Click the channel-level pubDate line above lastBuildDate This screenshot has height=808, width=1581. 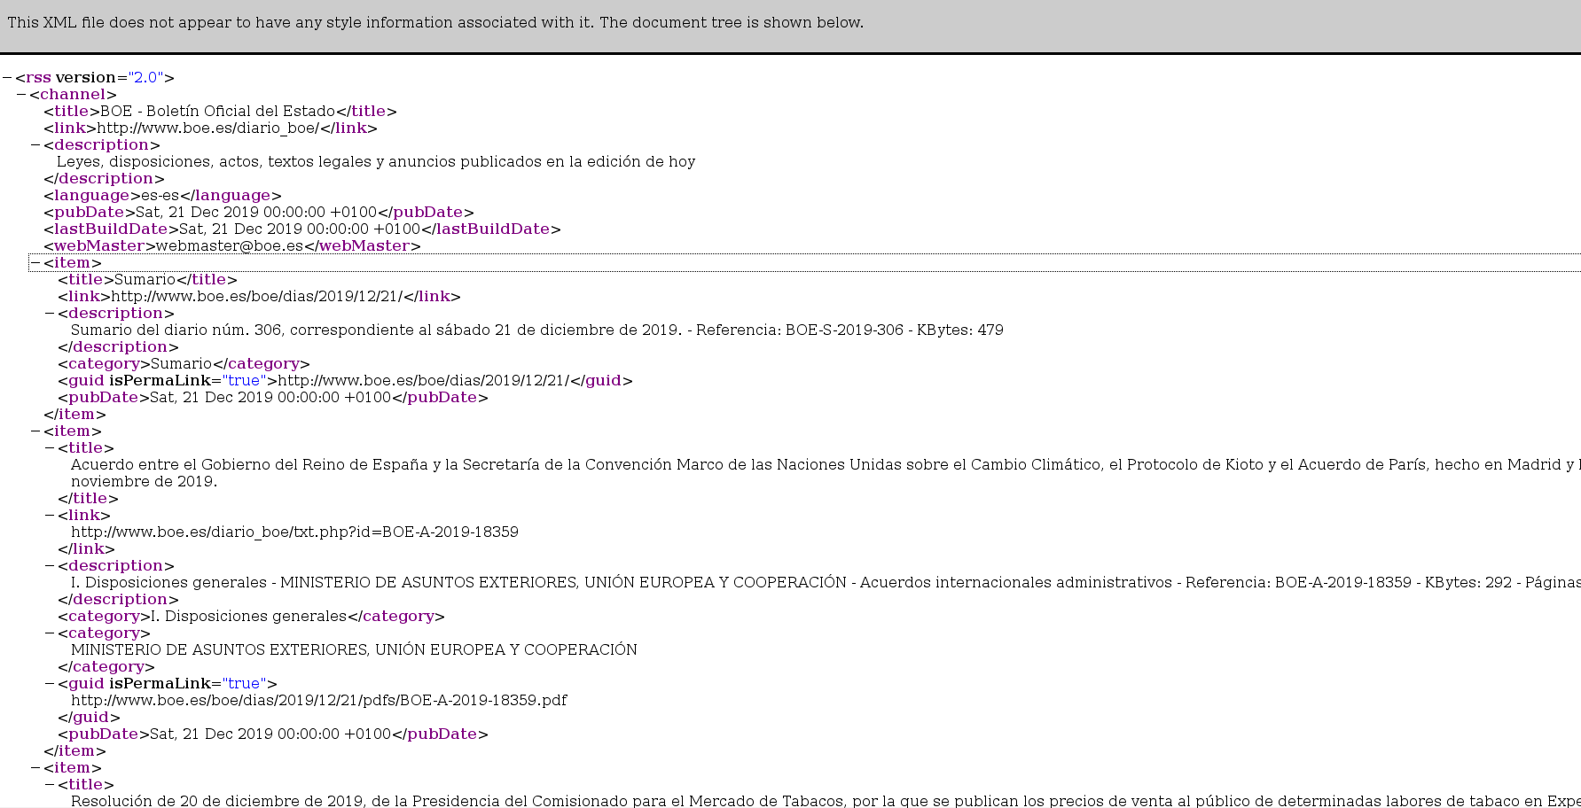[x=259, y=213]
